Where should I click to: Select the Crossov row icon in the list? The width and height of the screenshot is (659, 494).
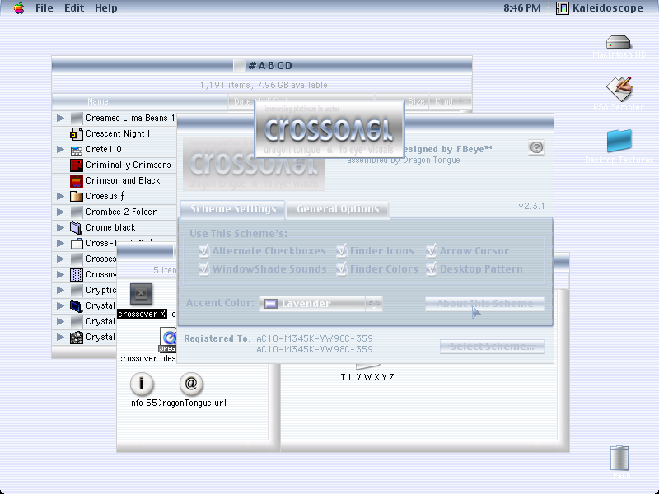tap(77, 274)
